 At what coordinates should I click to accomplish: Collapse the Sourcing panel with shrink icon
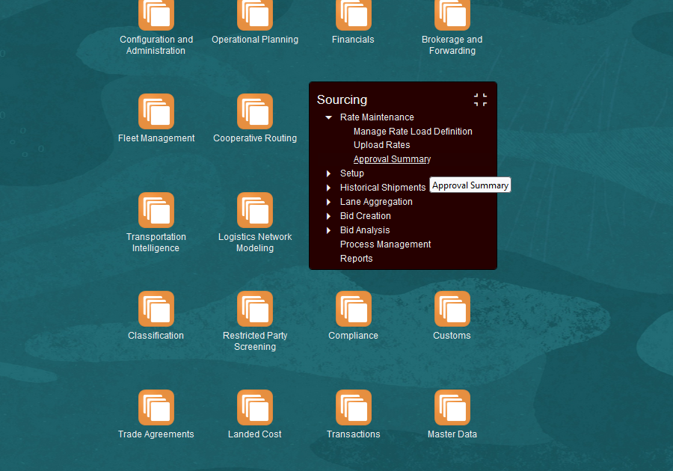(480, 100)
